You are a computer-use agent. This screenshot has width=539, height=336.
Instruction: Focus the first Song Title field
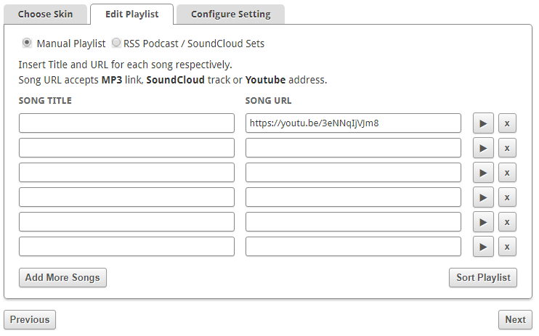coord(126,123)
